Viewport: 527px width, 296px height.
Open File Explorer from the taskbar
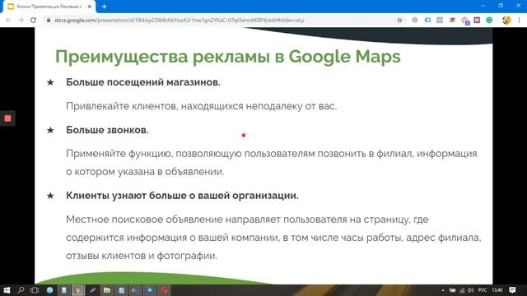point(107,290)
